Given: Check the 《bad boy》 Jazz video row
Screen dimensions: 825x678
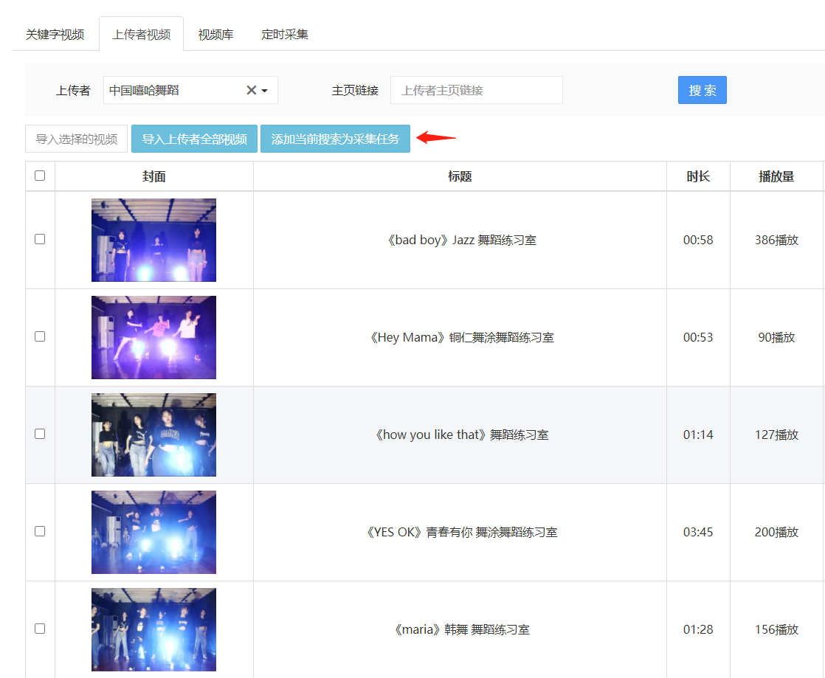Looking at the screenshot, I should pyautogui.click(x=40, y=239).
